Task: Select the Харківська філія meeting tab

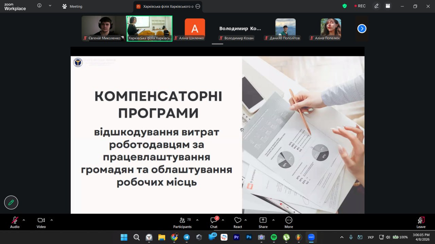Action: point(165,6)
